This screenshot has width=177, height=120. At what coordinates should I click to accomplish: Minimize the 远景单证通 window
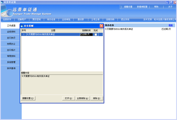pos(167,2)
